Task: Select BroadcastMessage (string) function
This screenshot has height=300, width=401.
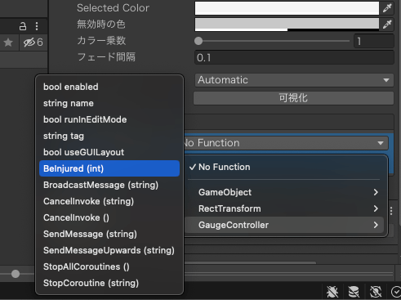Action: 109,185
